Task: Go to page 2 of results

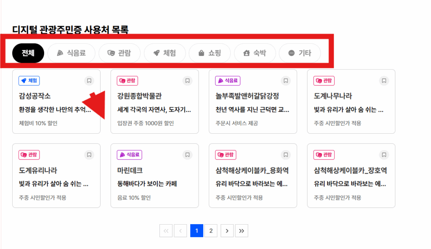Action: coord(211,230)
